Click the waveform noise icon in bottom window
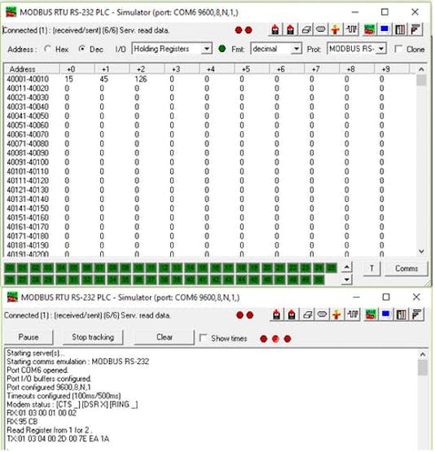435x452 pixels. [352, 314]
